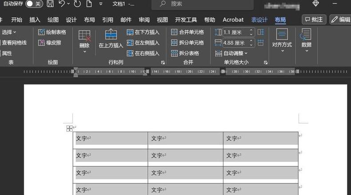The width and height of the screenshot is (351, 195).
Task: Click 在上方插入 (Insert Above)
Action: coord(111,39)
